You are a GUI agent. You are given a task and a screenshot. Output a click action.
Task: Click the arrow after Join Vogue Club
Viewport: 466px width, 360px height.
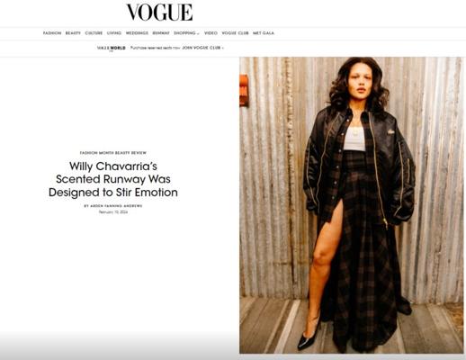tap(223, 48)
